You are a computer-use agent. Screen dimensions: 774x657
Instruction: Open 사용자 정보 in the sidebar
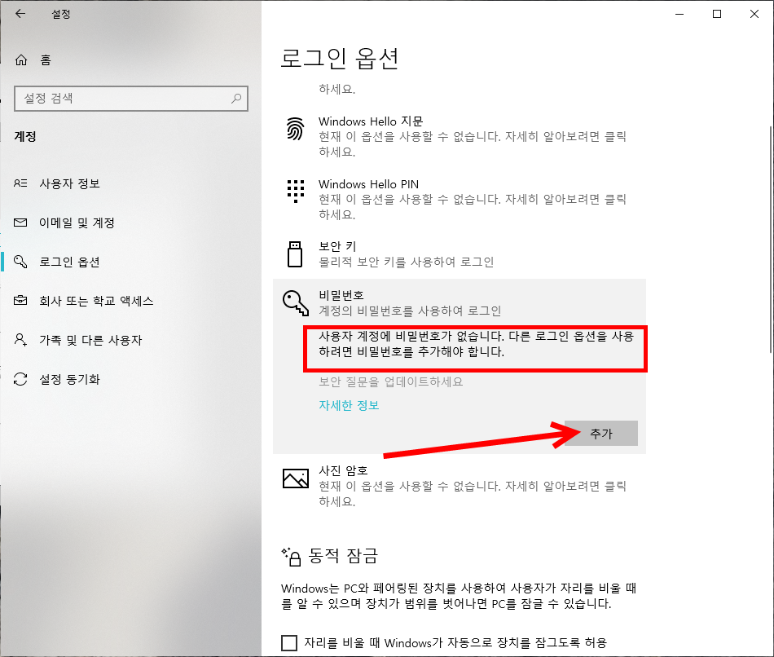coord(69,183)
